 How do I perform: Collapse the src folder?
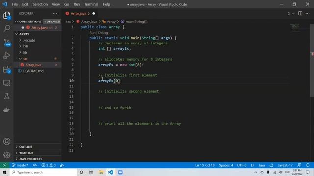(26, 59)
